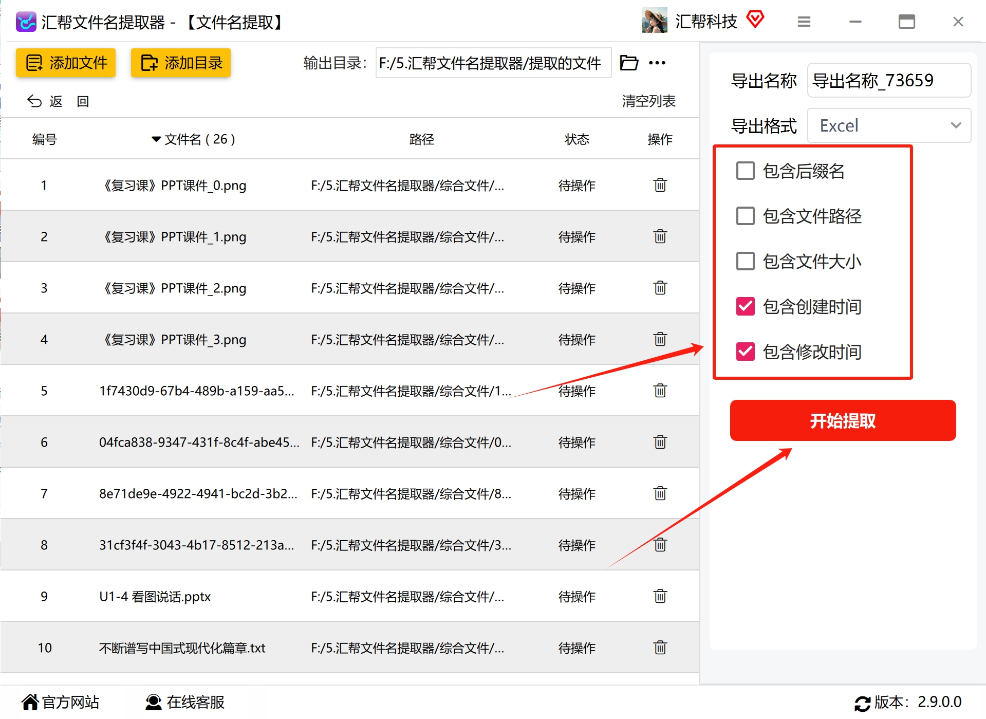Click the red VIP diamond icon
Image resolution: width=986 pixels, height=719 pixels.
[755, 20]
